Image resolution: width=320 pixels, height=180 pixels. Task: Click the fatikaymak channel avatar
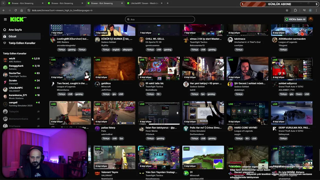tap(274, 128)
